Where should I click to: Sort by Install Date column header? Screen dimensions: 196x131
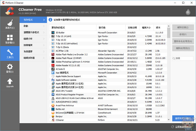pos(132,28)
